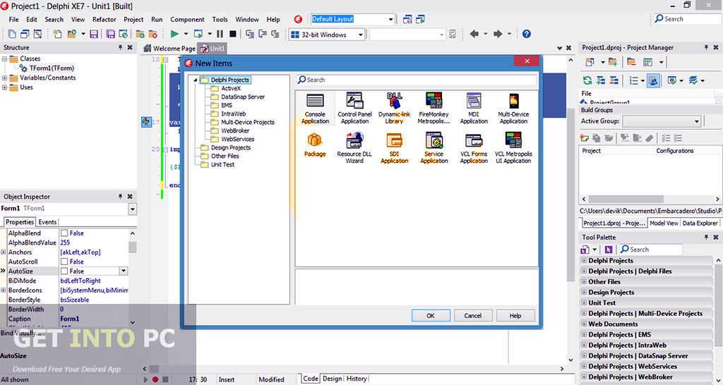Switch to the Design tab

click(332, 379)
